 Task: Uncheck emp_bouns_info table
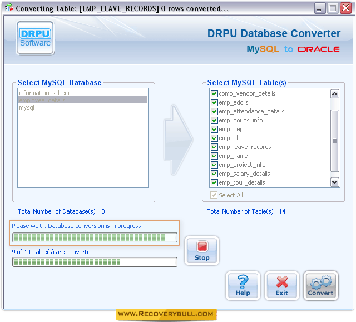214,120
